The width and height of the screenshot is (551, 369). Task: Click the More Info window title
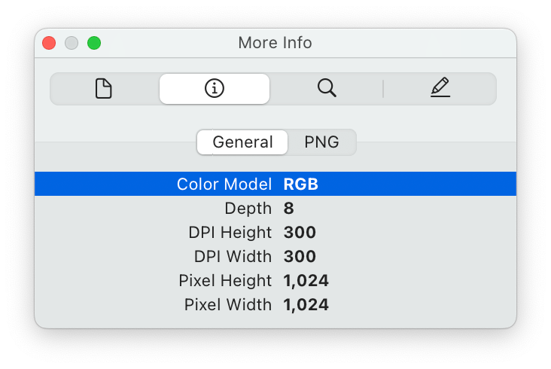[275, 43]
